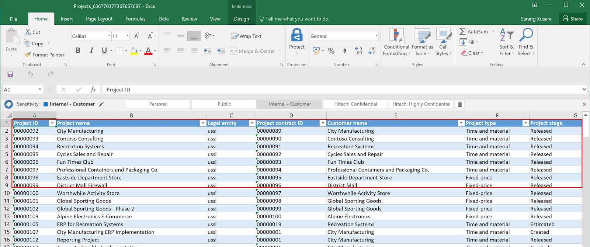Toggle Bold formatting
The image size is (590, 247).
pyautogui.click(x=78, y=51)
